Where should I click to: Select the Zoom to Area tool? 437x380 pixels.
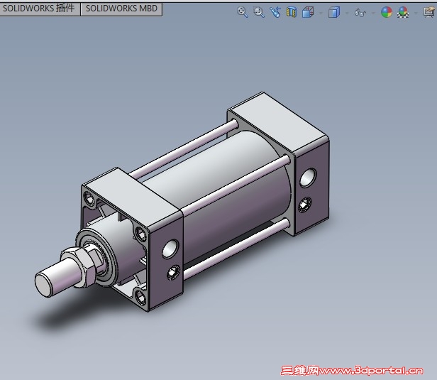coord(259,12)
